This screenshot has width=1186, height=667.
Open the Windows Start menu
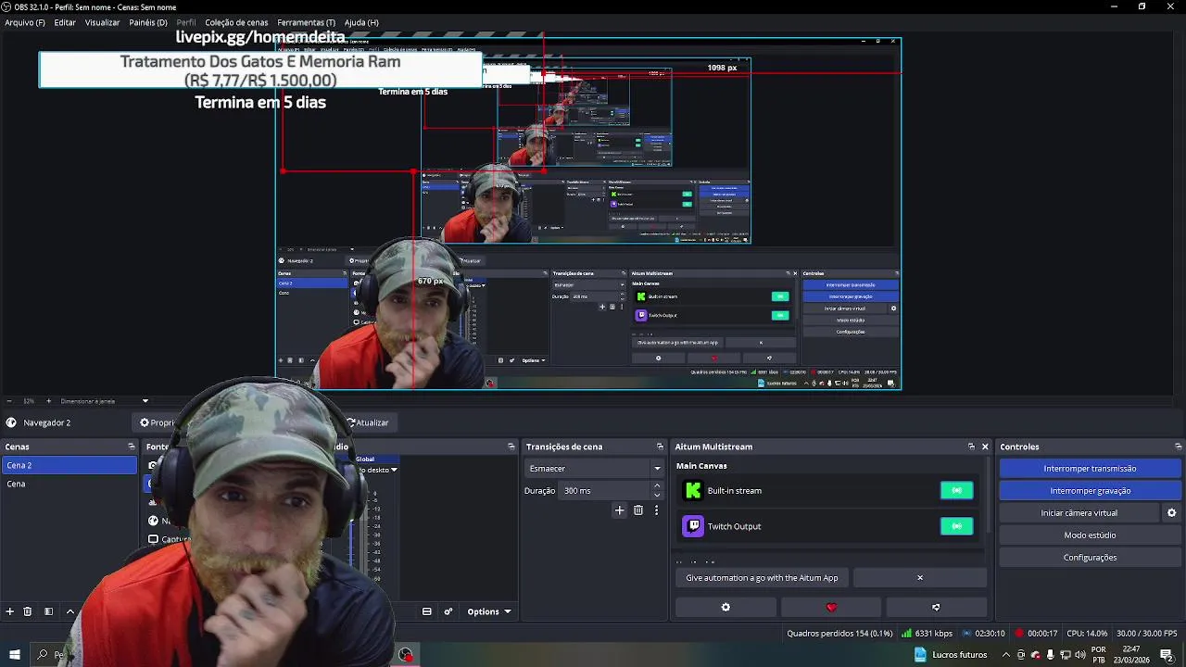click(15, 655)
